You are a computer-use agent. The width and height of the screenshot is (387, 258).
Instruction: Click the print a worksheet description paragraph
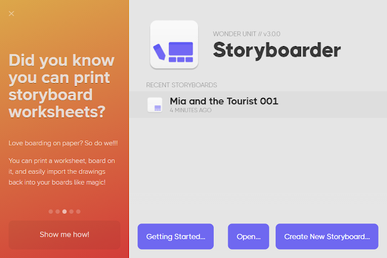(x=62, y=171)
